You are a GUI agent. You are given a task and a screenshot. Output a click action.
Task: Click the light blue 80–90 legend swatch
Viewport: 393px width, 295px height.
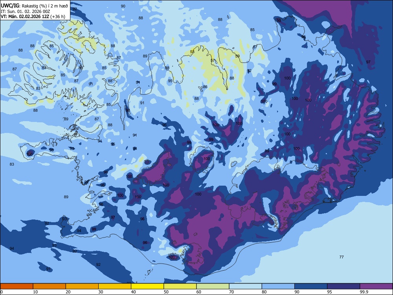click(x=278, y=286)
